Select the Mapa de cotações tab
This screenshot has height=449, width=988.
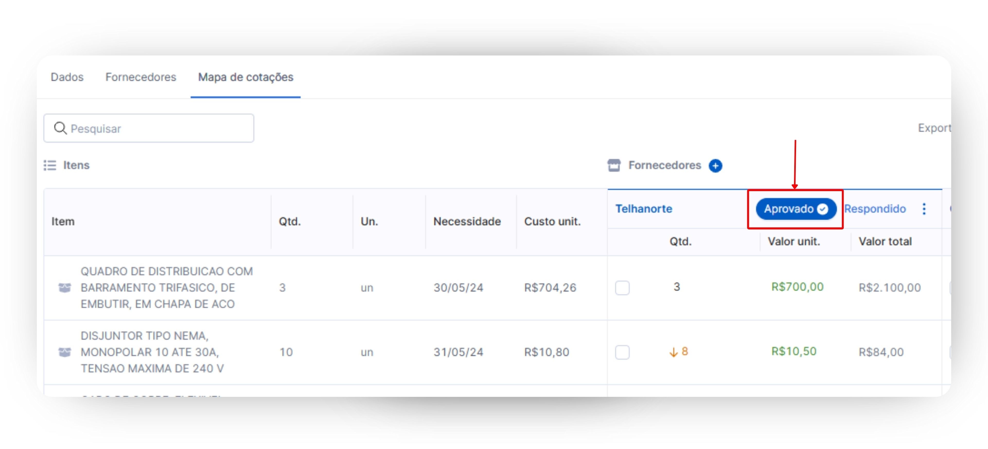pos(245,77)
